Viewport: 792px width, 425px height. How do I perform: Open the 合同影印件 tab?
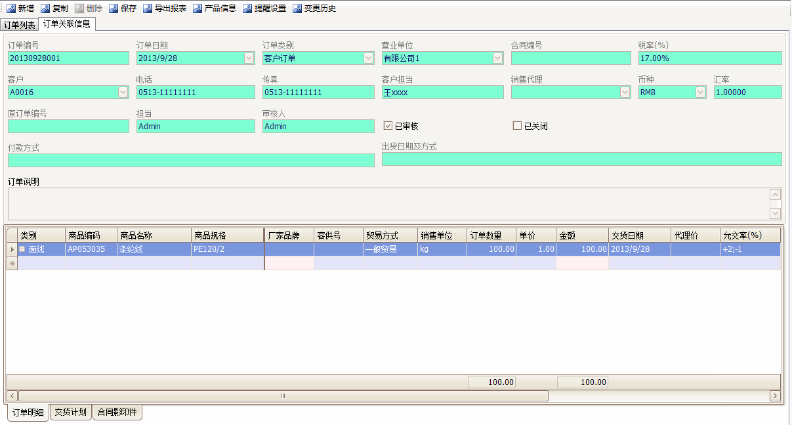pyautogui.click(x=117, y=413)
